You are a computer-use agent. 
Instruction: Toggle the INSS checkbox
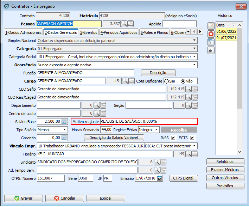point(173,138)
